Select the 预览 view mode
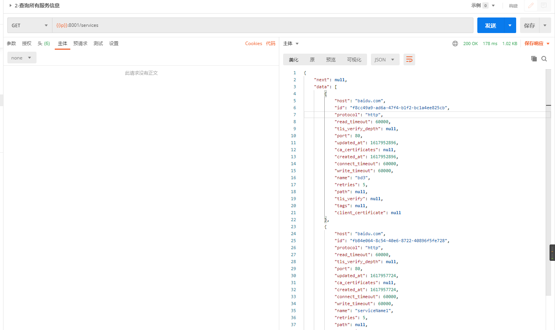The width and height of the screenshot is (555, 330). [331, 59]
